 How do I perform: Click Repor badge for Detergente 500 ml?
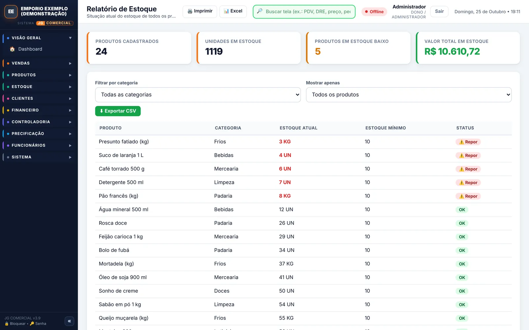point(468,182)
